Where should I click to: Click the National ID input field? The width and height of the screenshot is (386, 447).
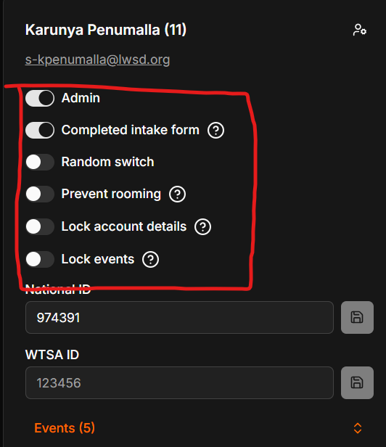tap(179, 317)
